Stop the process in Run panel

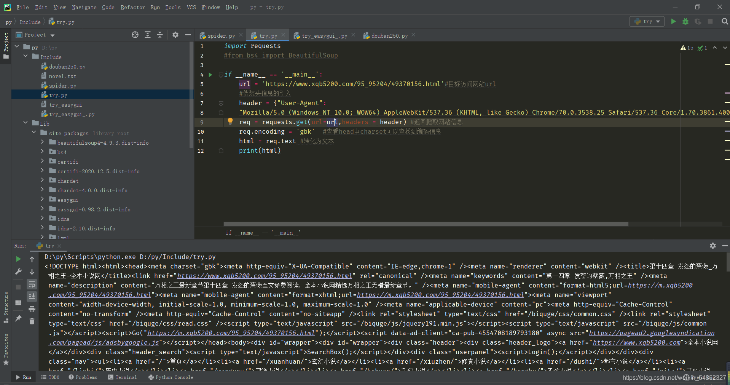(18, 287)
